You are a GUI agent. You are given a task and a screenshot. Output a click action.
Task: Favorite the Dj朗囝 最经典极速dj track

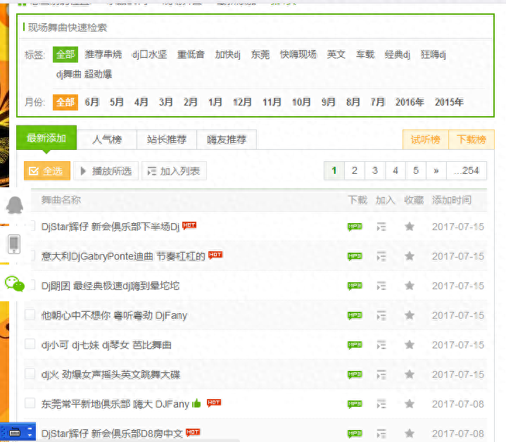(410, 286)
